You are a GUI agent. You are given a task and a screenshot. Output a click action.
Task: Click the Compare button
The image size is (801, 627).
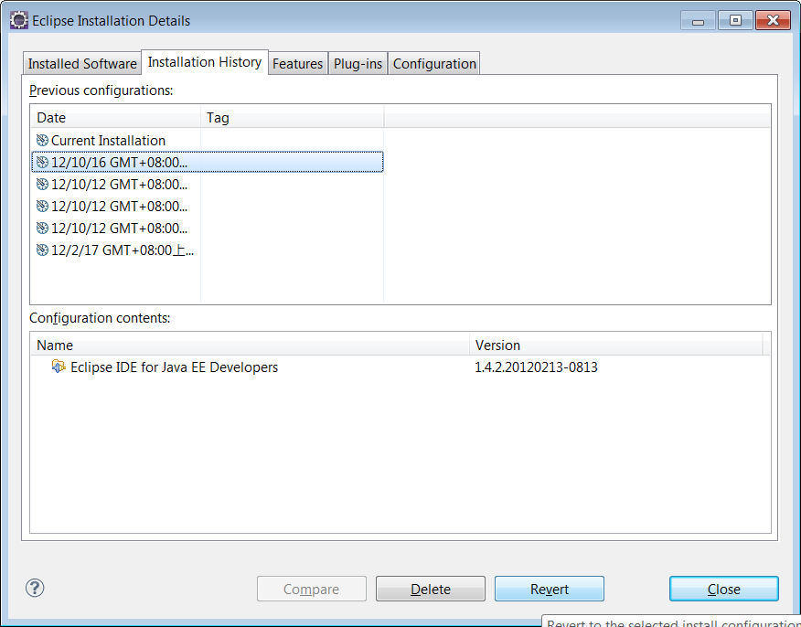pos(312,590)
